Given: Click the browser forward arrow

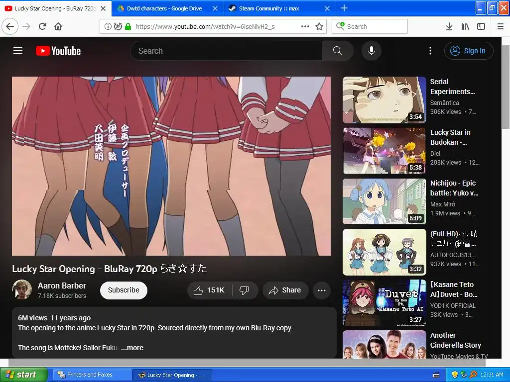Looking at the screenshot, I should click(x=26, y=26).
